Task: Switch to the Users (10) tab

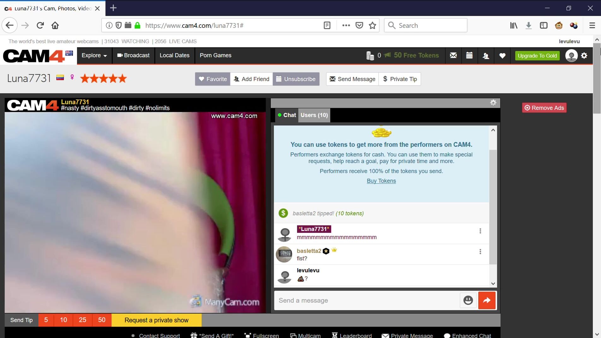Action: click(x=314, y=115)
